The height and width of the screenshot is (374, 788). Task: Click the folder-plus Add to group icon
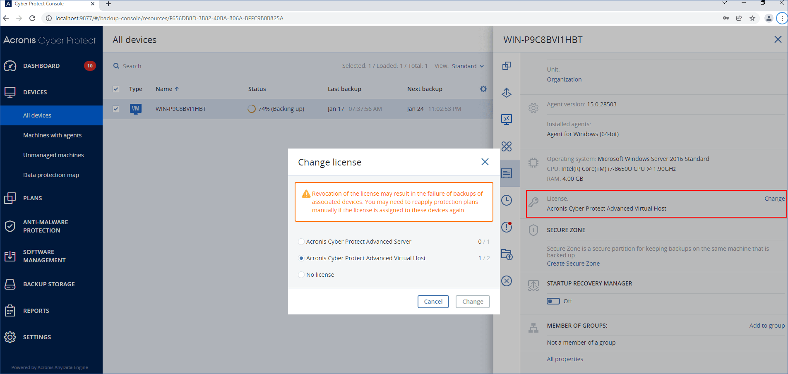[x=506, y=254]
